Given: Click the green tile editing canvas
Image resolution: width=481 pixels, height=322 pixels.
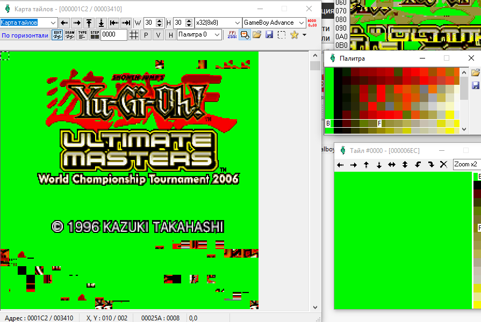Looking at the screenshot, I should tap(403, 240).
